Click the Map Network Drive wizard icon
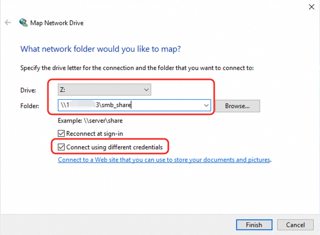 [x=23, y=23]
